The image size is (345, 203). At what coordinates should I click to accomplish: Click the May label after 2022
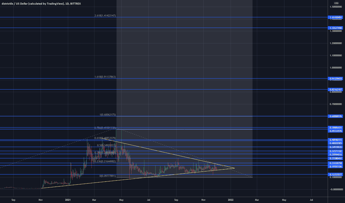[284, 200]
